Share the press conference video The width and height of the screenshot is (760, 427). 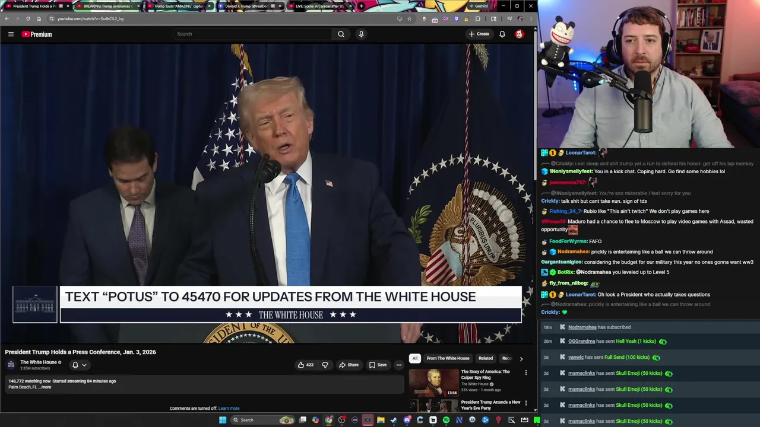click(349, 365)
